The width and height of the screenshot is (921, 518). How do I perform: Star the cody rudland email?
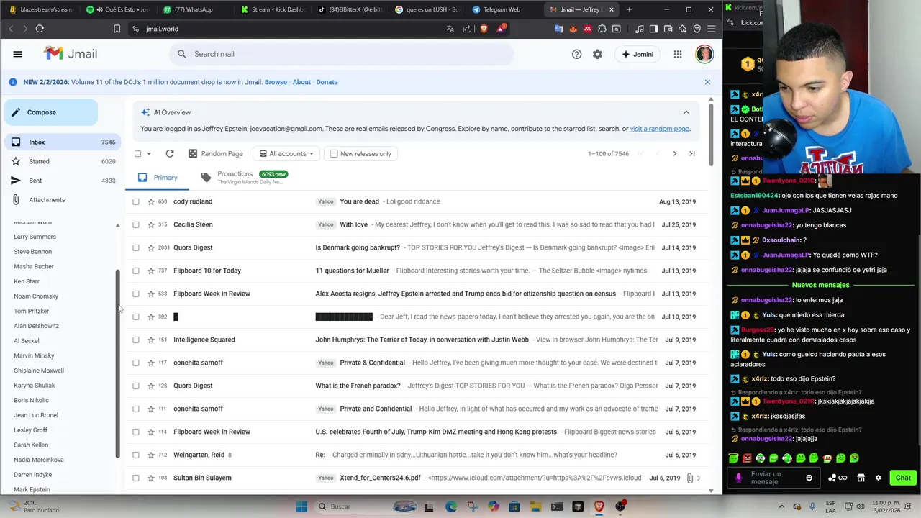pos(151,201)
